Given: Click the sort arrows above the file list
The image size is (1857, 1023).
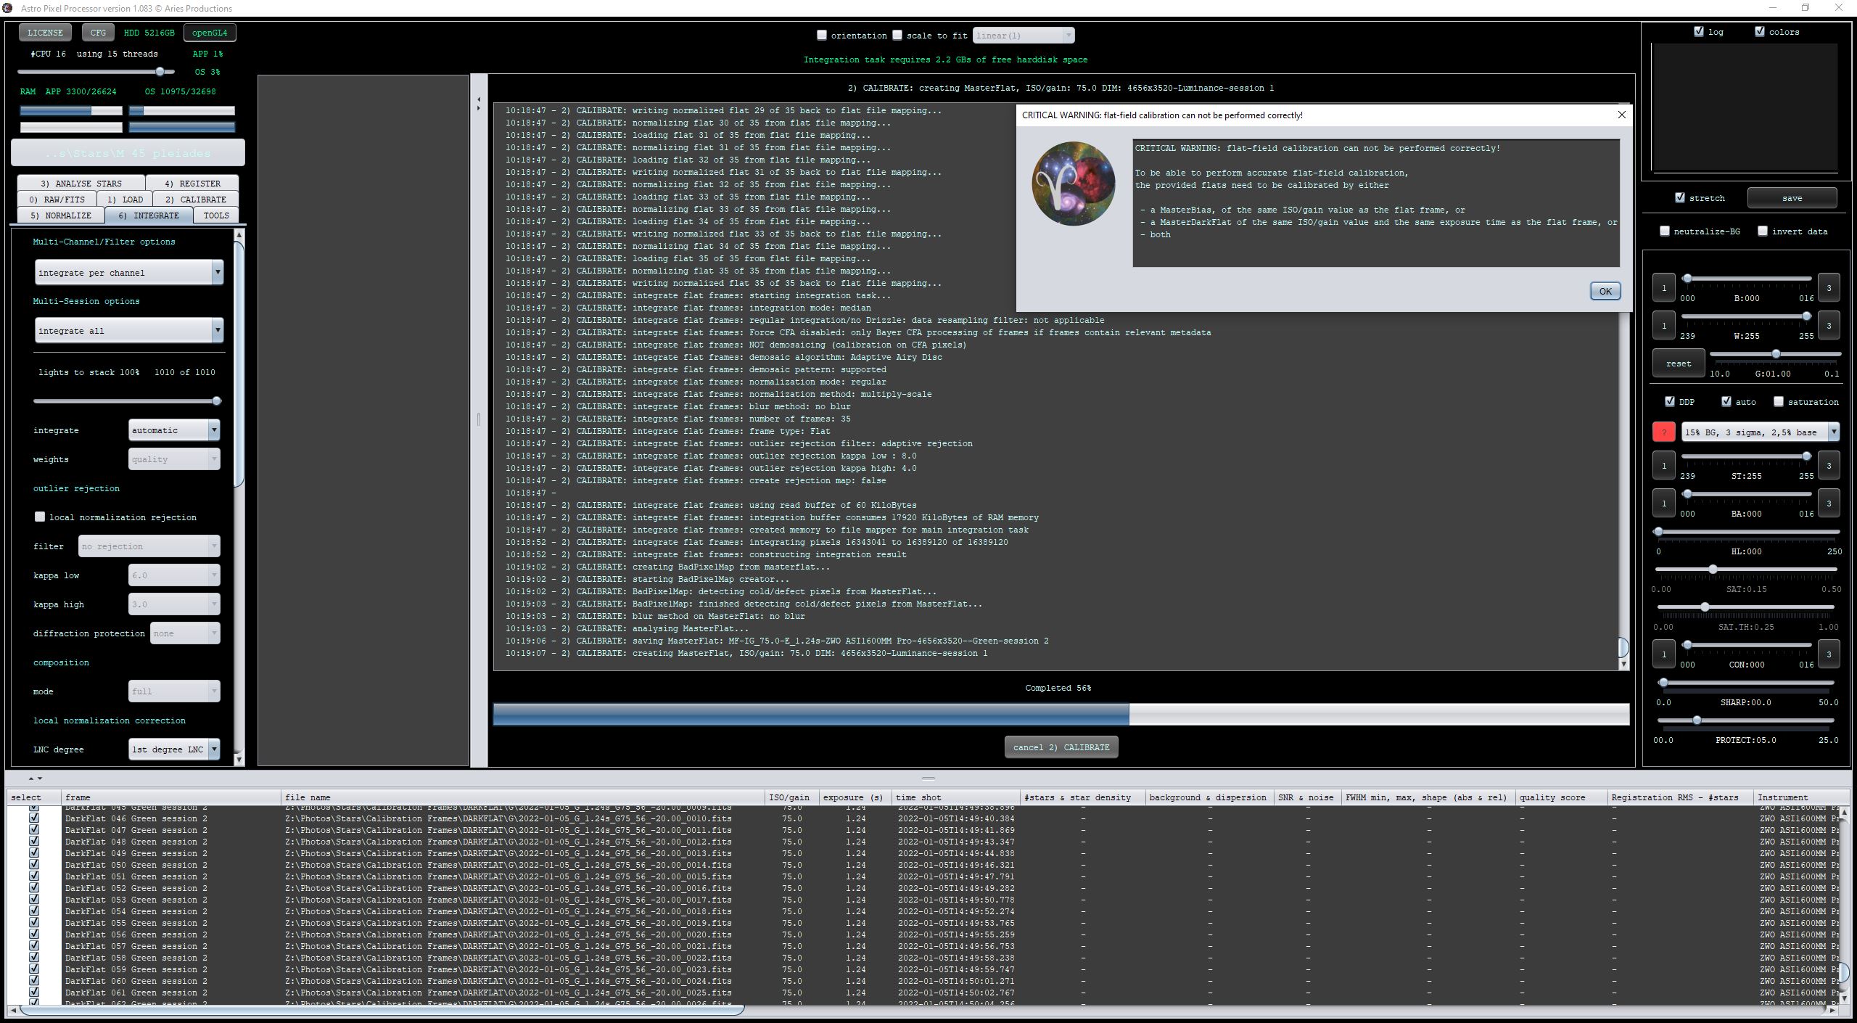Looking at the screenshot, I should click(35, 778).
